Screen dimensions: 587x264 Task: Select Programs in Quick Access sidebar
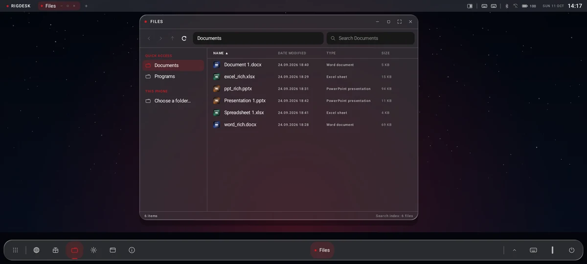click(x=173, y=76)
